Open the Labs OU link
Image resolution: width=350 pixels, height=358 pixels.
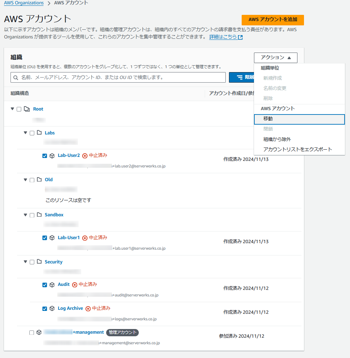click(50, 133)
